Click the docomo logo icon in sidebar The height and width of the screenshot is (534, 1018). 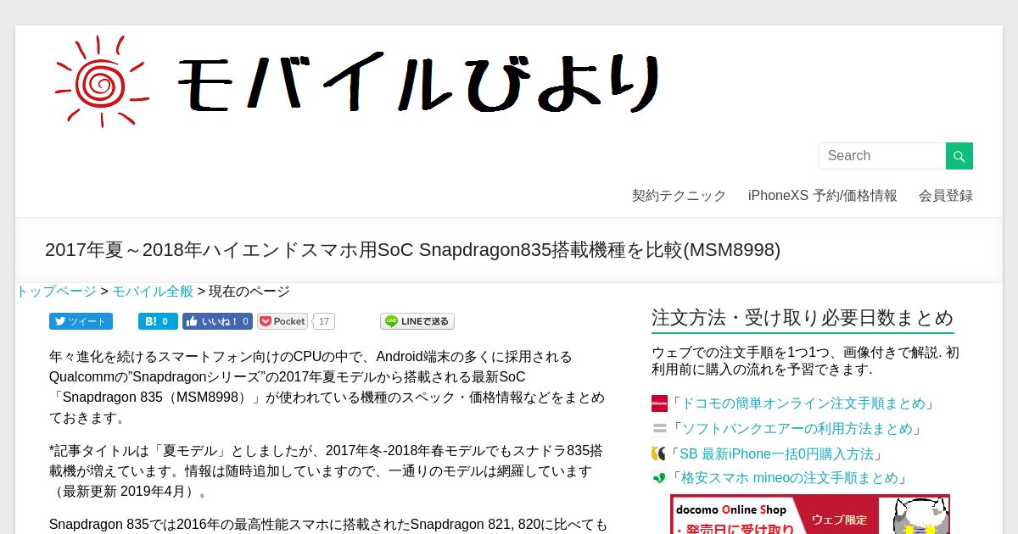point(659,403)
